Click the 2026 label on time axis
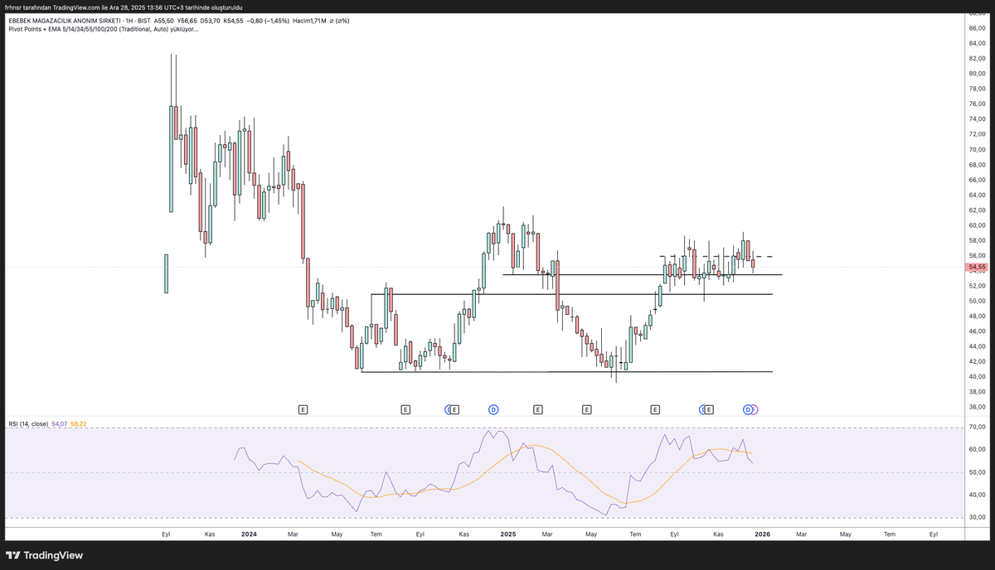Screen dimensions: 995x570 pos(763,534)
